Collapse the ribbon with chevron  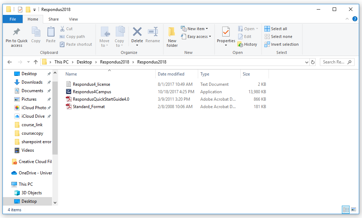tap(347, 19)
